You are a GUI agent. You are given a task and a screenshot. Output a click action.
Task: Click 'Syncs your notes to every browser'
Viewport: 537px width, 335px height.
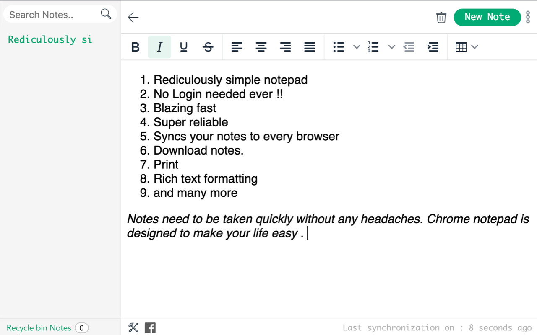(246, 137)
